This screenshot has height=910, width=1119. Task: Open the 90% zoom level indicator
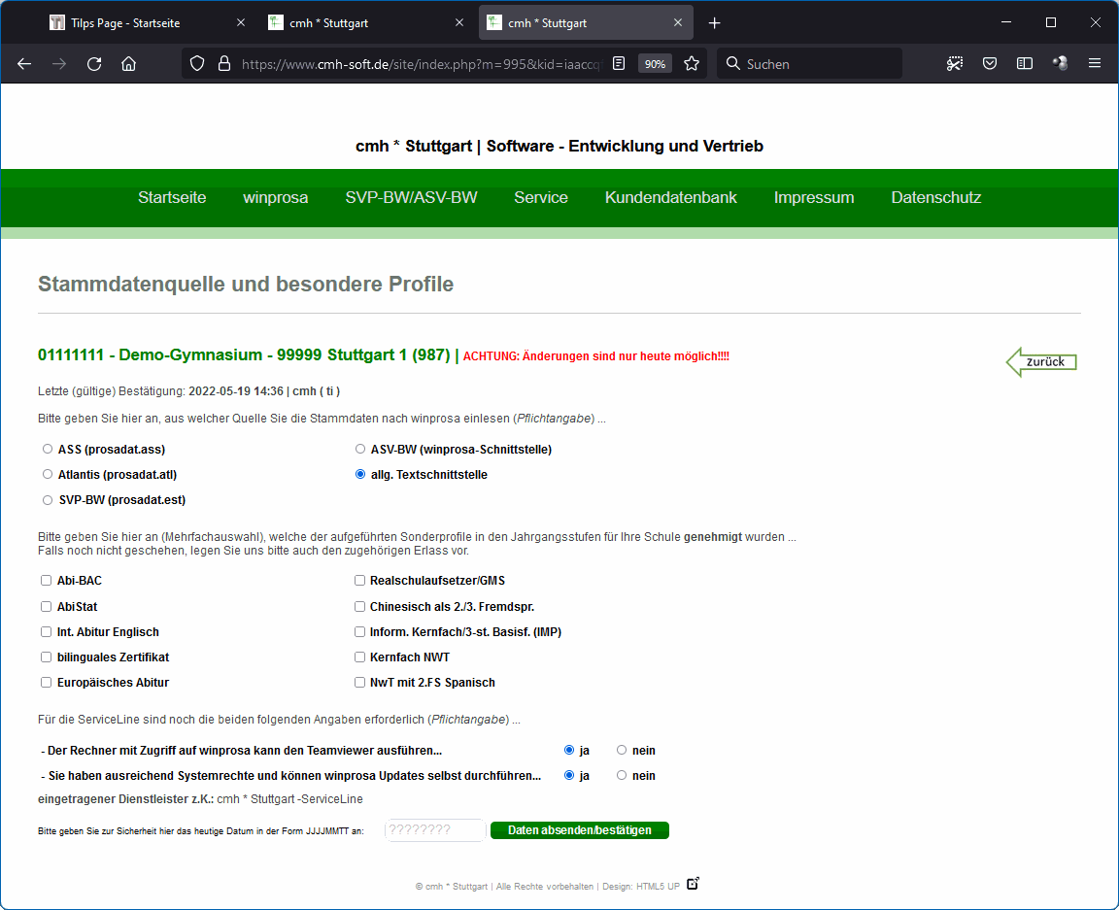[x=655, y=64]
